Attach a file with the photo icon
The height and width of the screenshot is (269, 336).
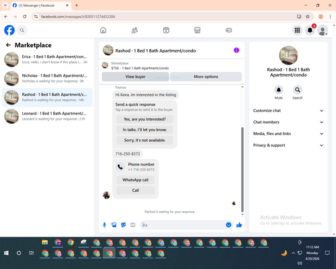(x=114, y=225)
